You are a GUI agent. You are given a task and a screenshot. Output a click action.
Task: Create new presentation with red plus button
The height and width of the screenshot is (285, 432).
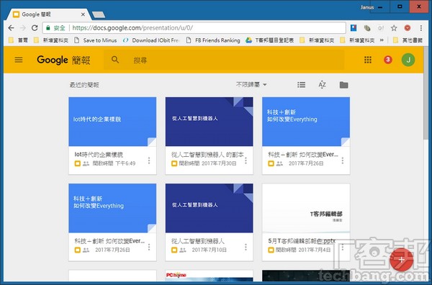pyautogui.click(x=402, y=260)
